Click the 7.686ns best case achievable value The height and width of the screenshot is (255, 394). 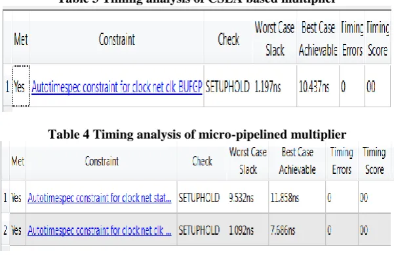click(x=283, y=230)
